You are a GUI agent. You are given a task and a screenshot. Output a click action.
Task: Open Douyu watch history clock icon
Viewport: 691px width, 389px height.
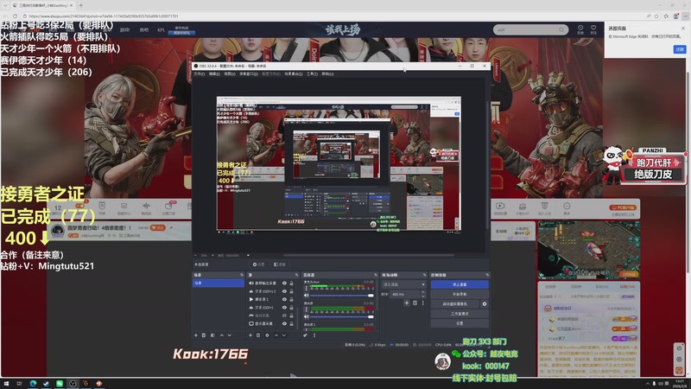click(x=580, y=29)
